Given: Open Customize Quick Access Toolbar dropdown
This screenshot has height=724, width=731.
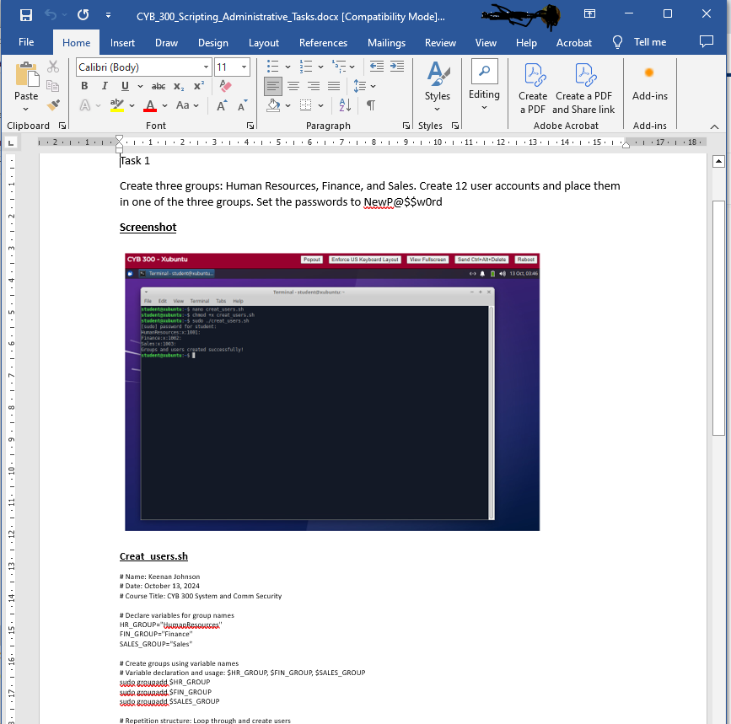Looking at the screenshot, I should (x=108, y=15).
